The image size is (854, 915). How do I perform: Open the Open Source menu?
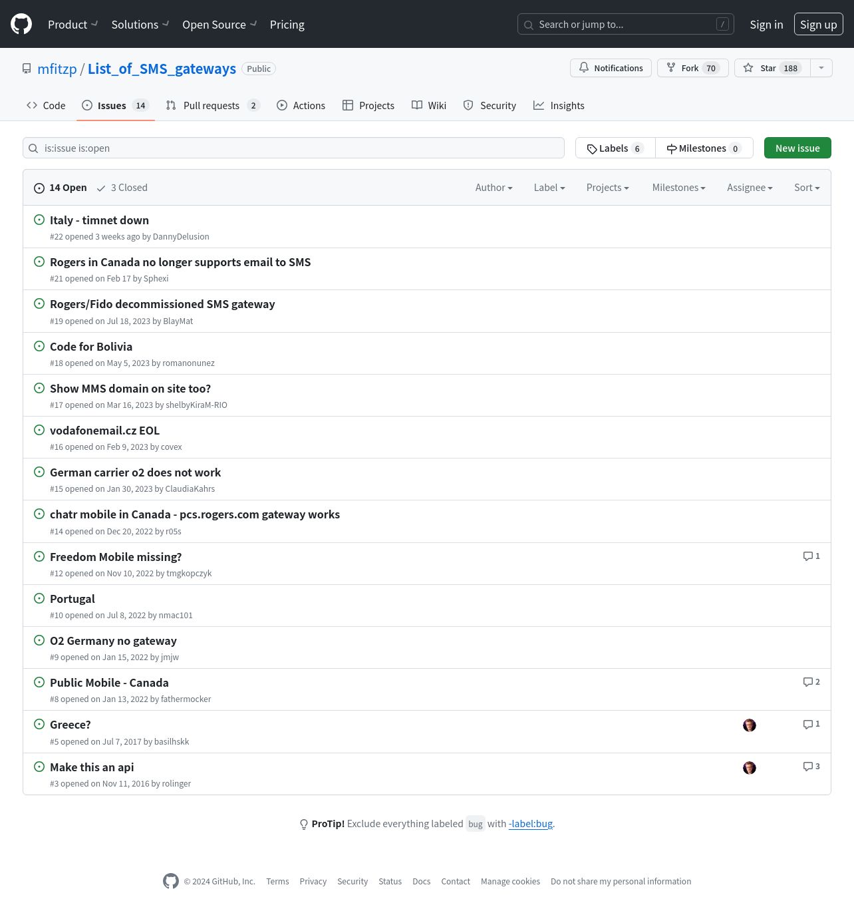click(219, 24)
